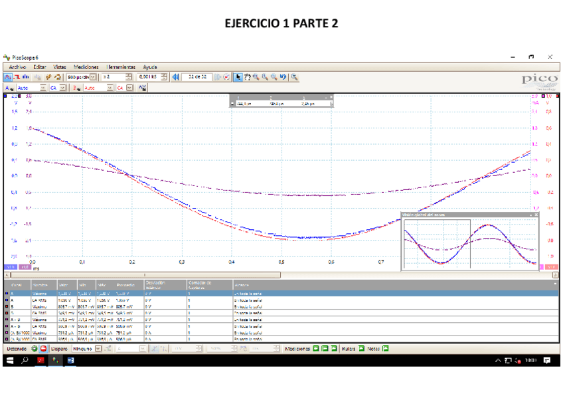Toggle Channel B options button

tap(76, 88)
